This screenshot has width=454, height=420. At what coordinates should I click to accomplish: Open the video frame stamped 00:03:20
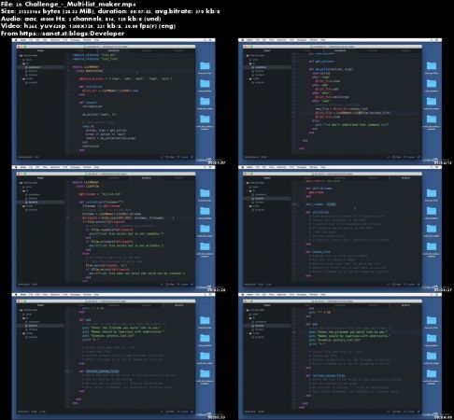point(114,229)
